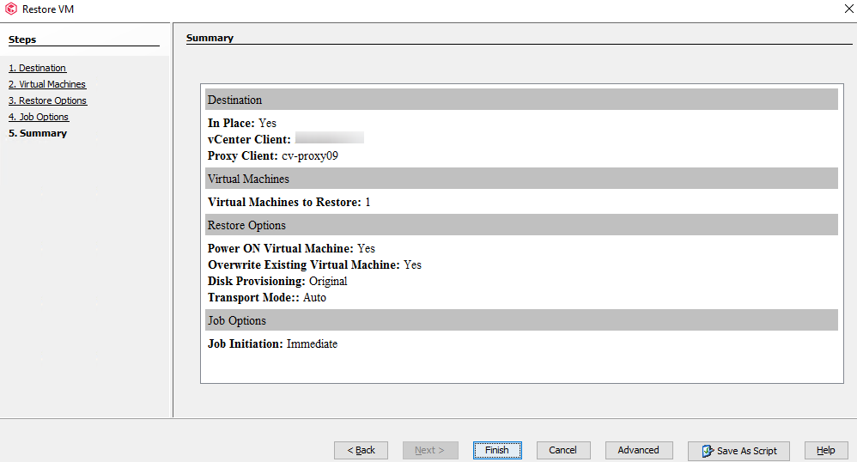Click the script icon on Save As Script
The image size is (857, 462).
[x=708, y=451]
